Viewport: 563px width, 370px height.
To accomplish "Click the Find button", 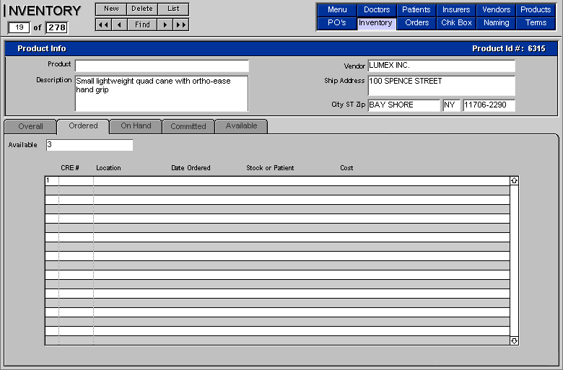I will tap(142, 25).
